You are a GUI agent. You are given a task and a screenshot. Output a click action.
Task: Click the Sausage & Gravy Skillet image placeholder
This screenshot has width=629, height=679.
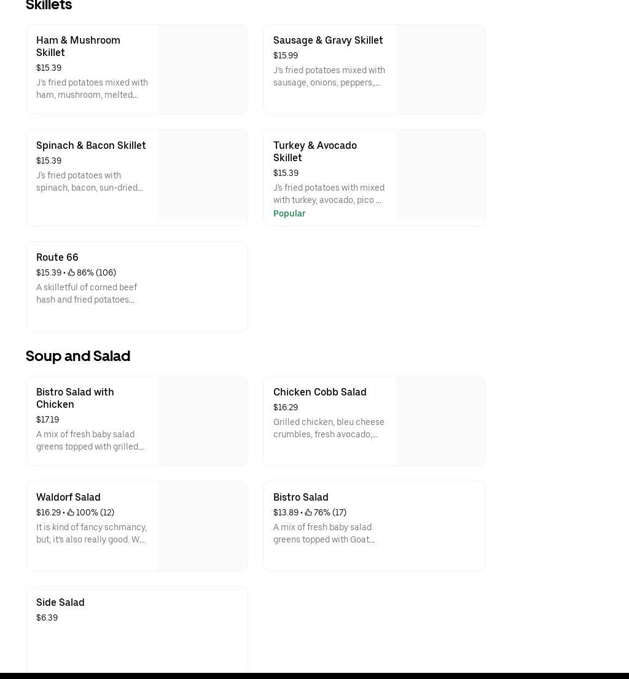(x=440, y=69)
